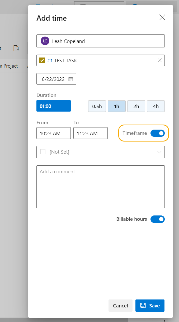Disable the Billable hours switch
The width and height of the screenshot is (179, 322).
click(158, 219)
